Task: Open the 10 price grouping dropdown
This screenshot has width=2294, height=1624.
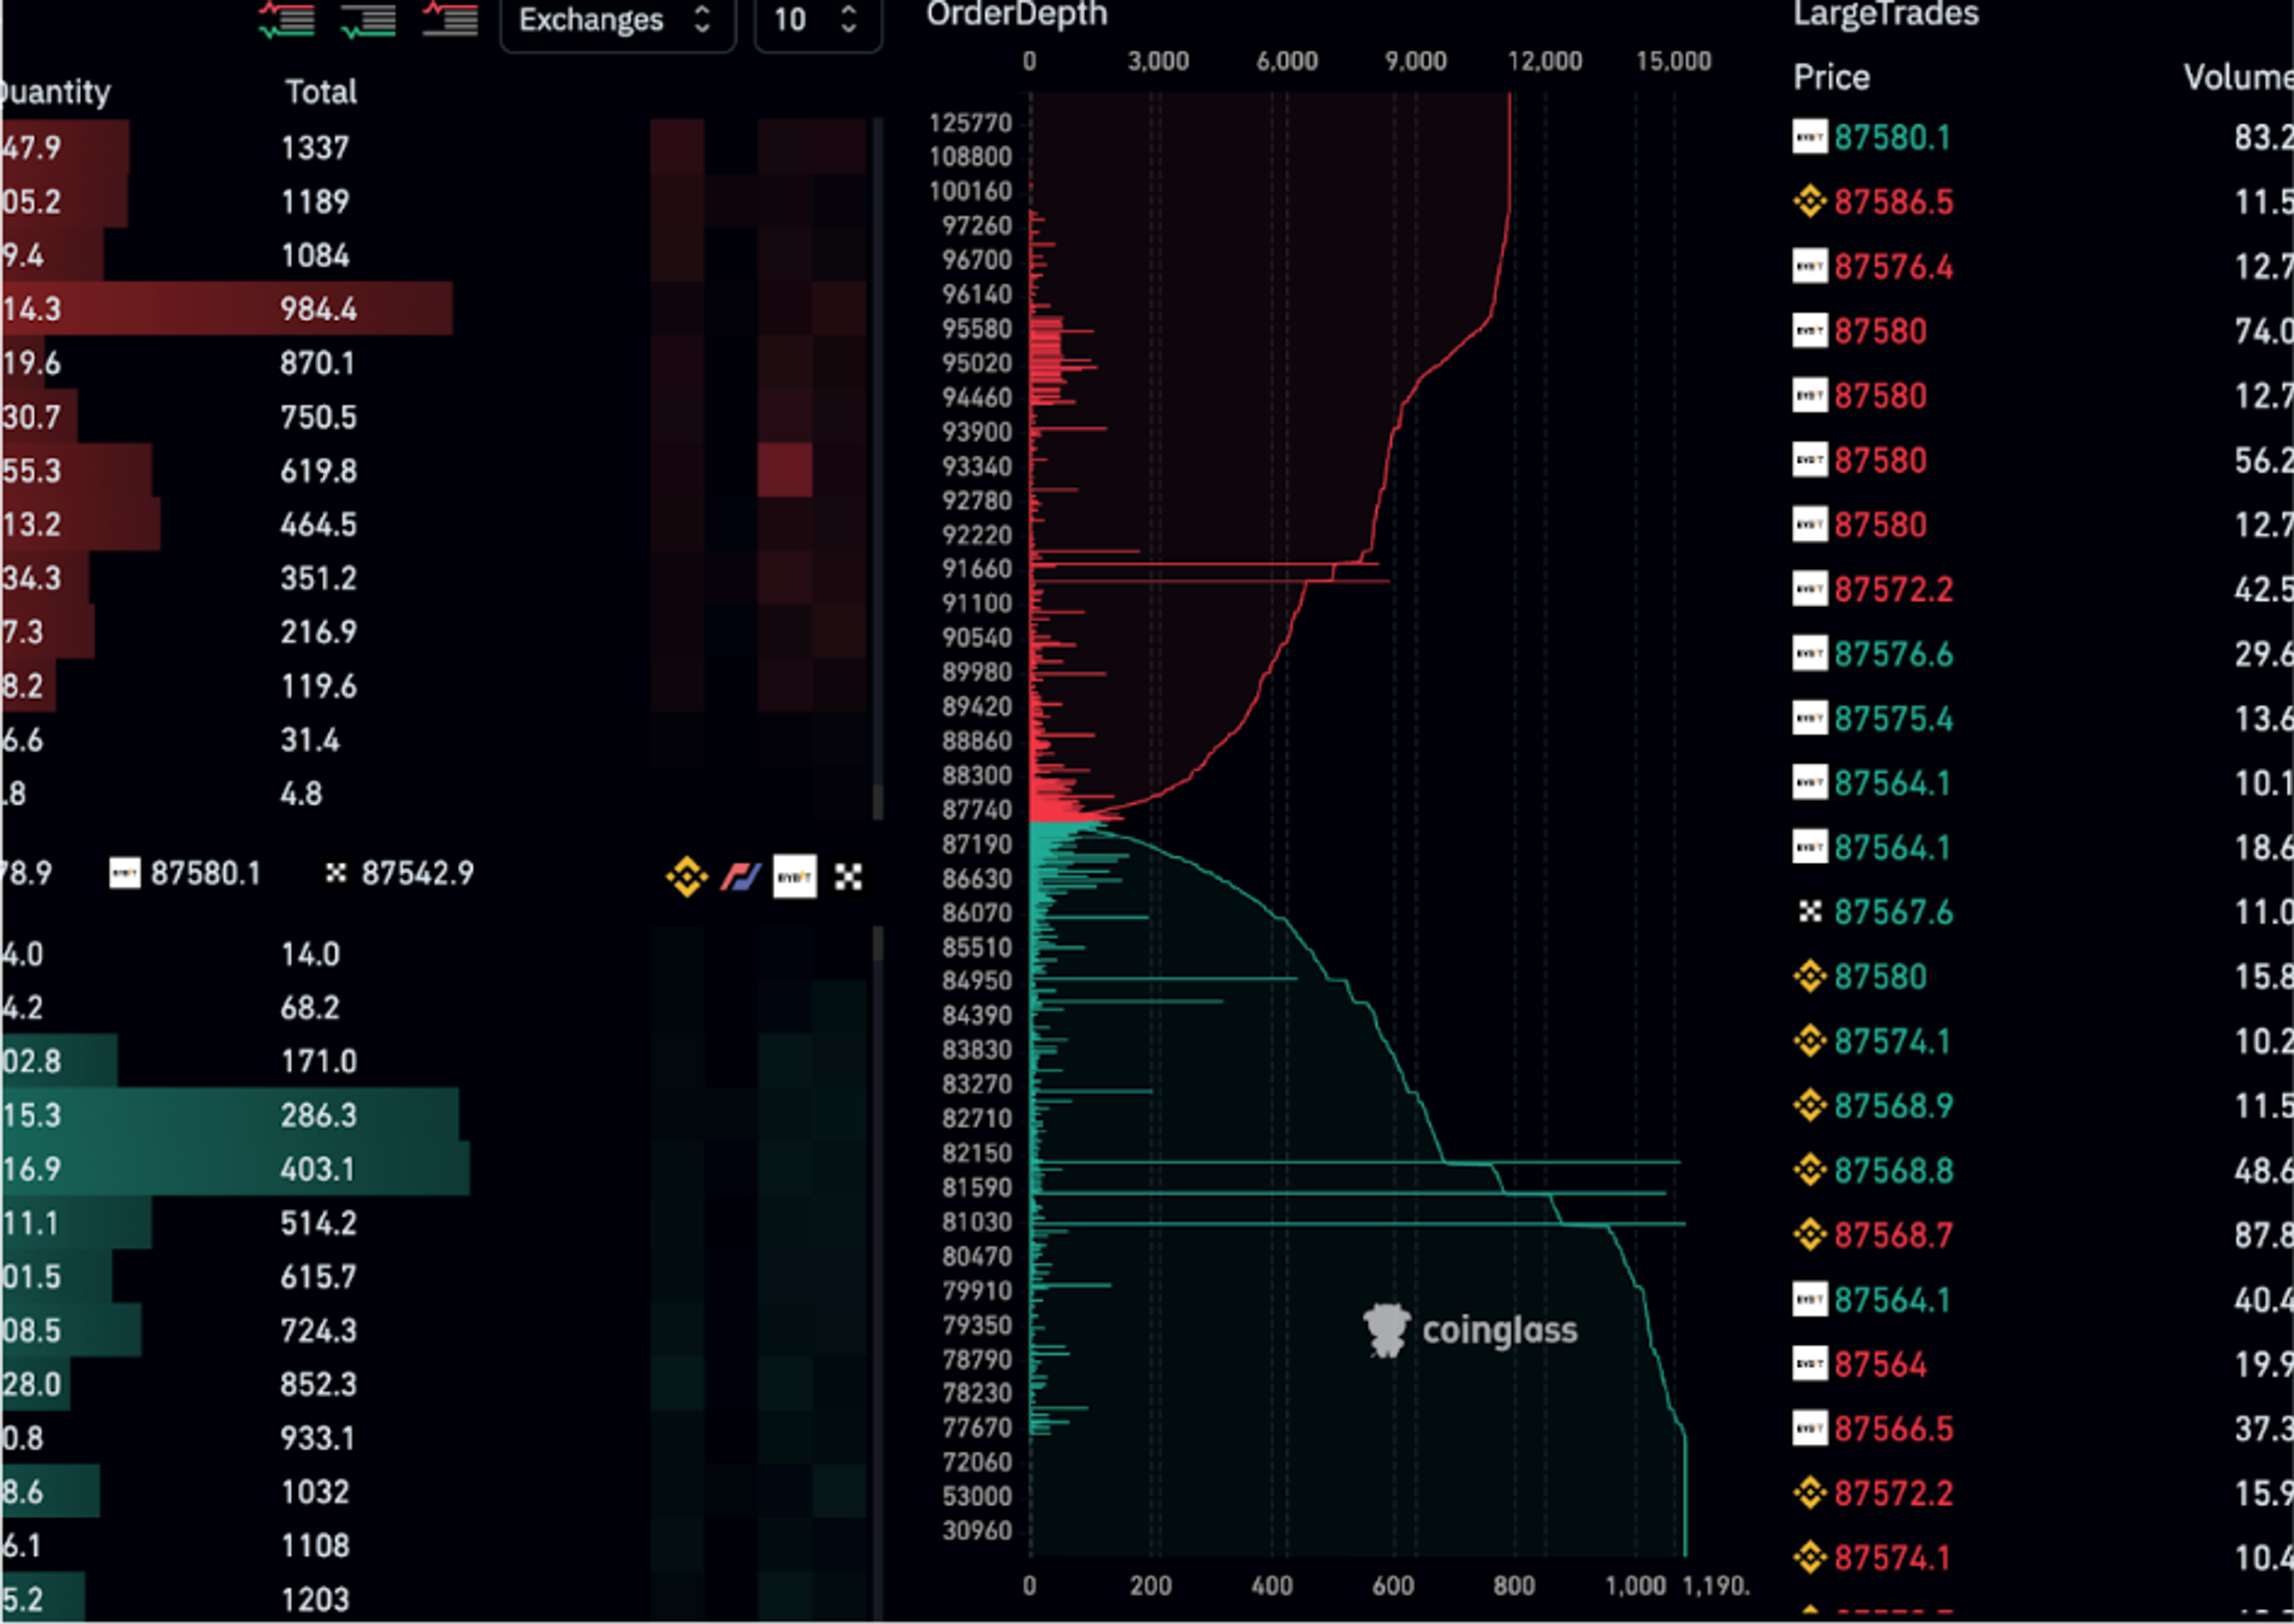Action: [817, 20]
